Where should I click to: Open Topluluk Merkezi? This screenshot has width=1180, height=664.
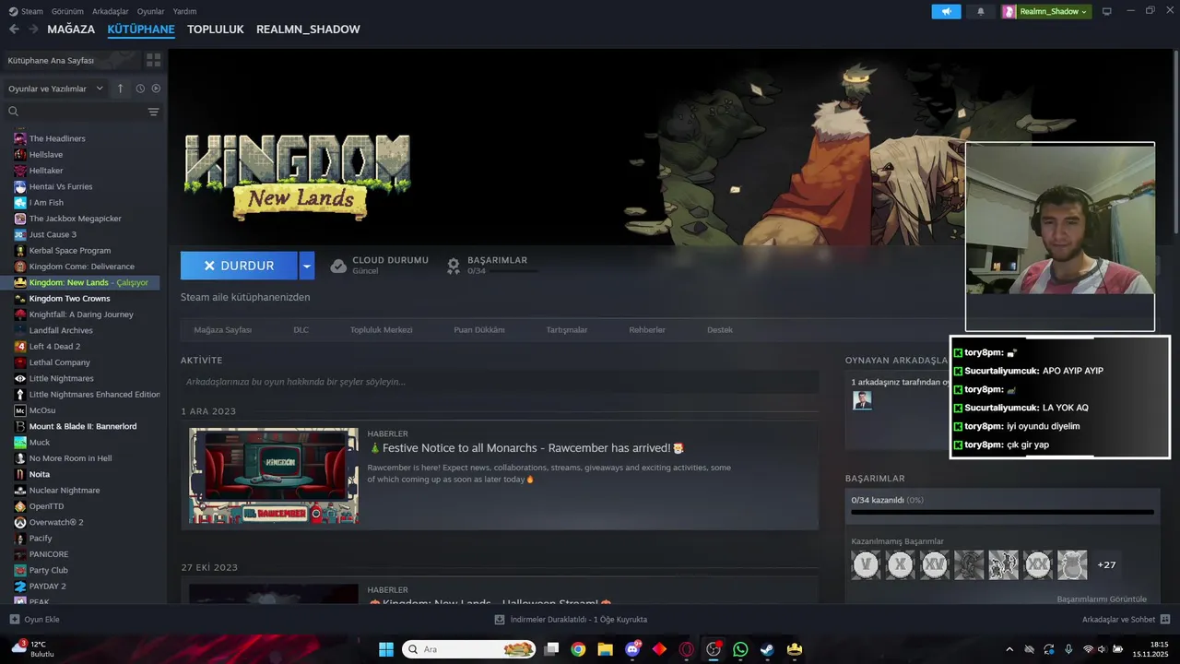(381, 329)
